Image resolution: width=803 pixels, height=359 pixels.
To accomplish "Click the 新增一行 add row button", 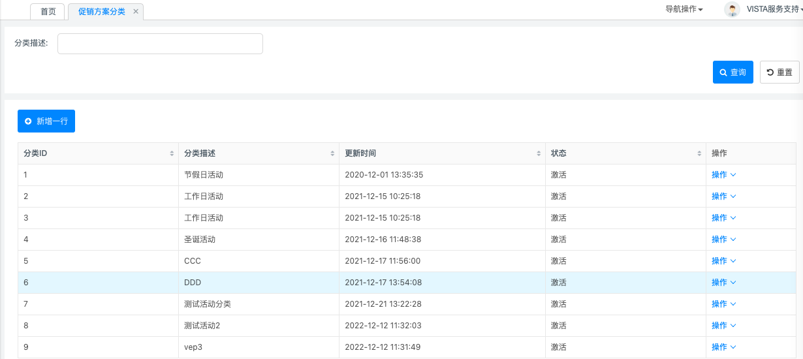I will pyautogui.click(x=46, y=121).
